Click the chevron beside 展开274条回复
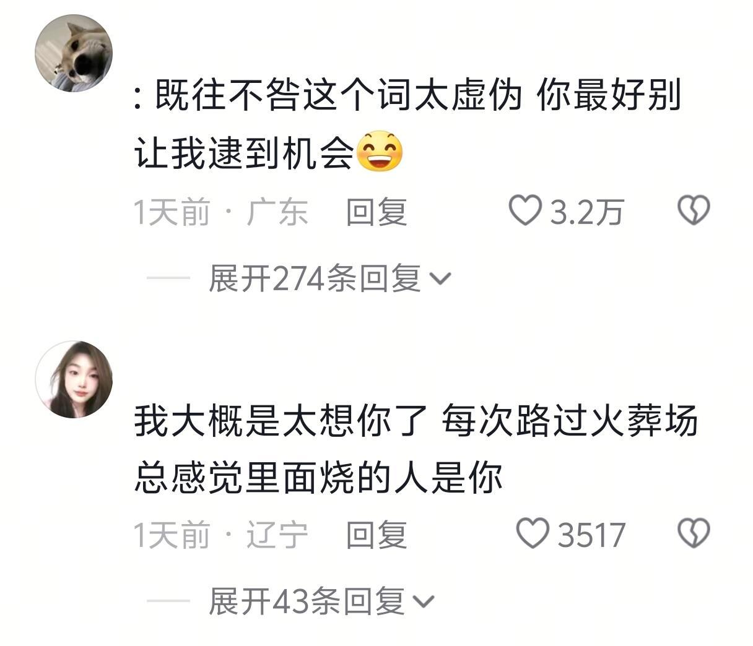This screenshot has width=753, height=646. [x=440, y=280]
